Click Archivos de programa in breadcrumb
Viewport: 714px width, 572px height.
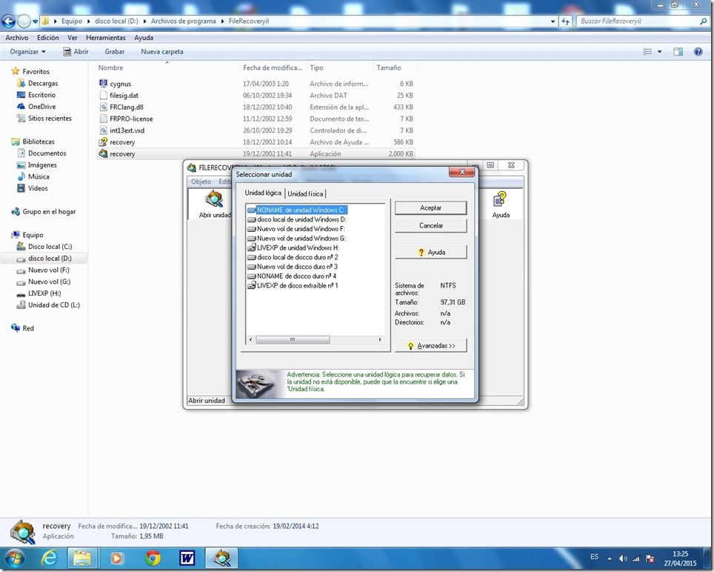(183, 21)
